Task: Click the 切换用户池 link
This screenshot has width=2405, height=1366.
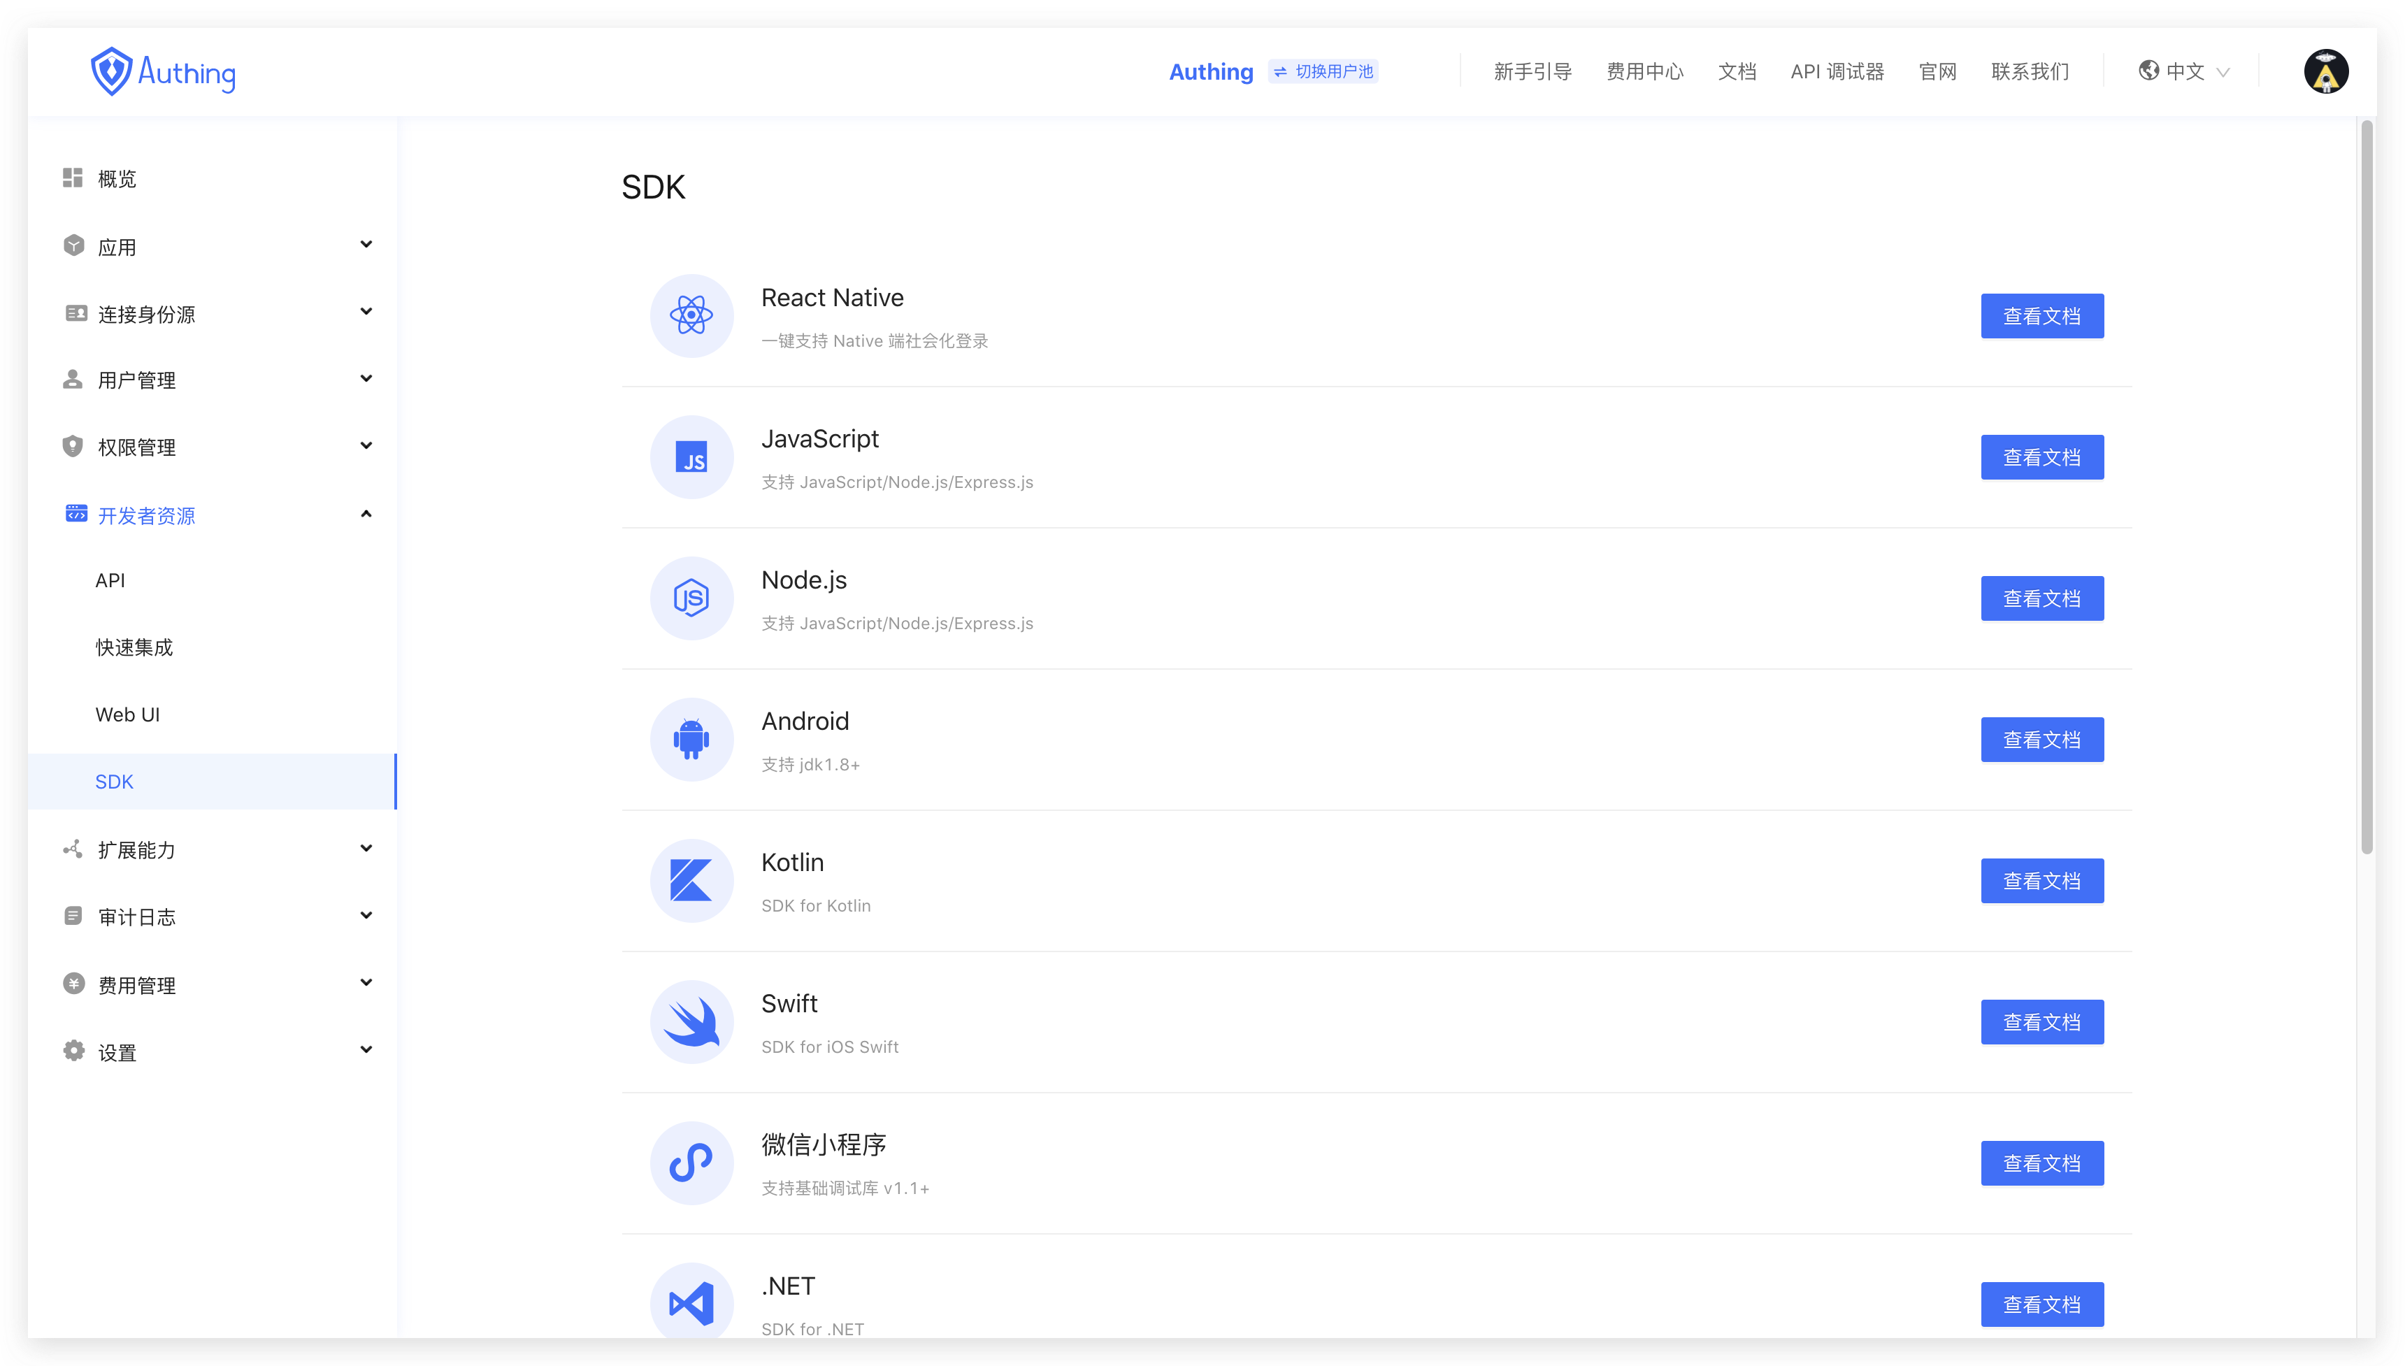Action: tap(1323, 71)
